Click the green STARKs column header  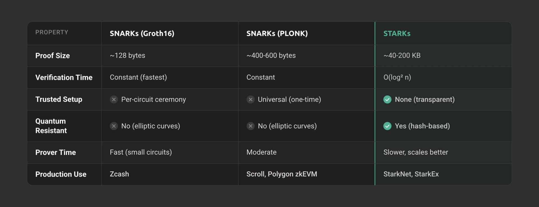pos(397,34)
